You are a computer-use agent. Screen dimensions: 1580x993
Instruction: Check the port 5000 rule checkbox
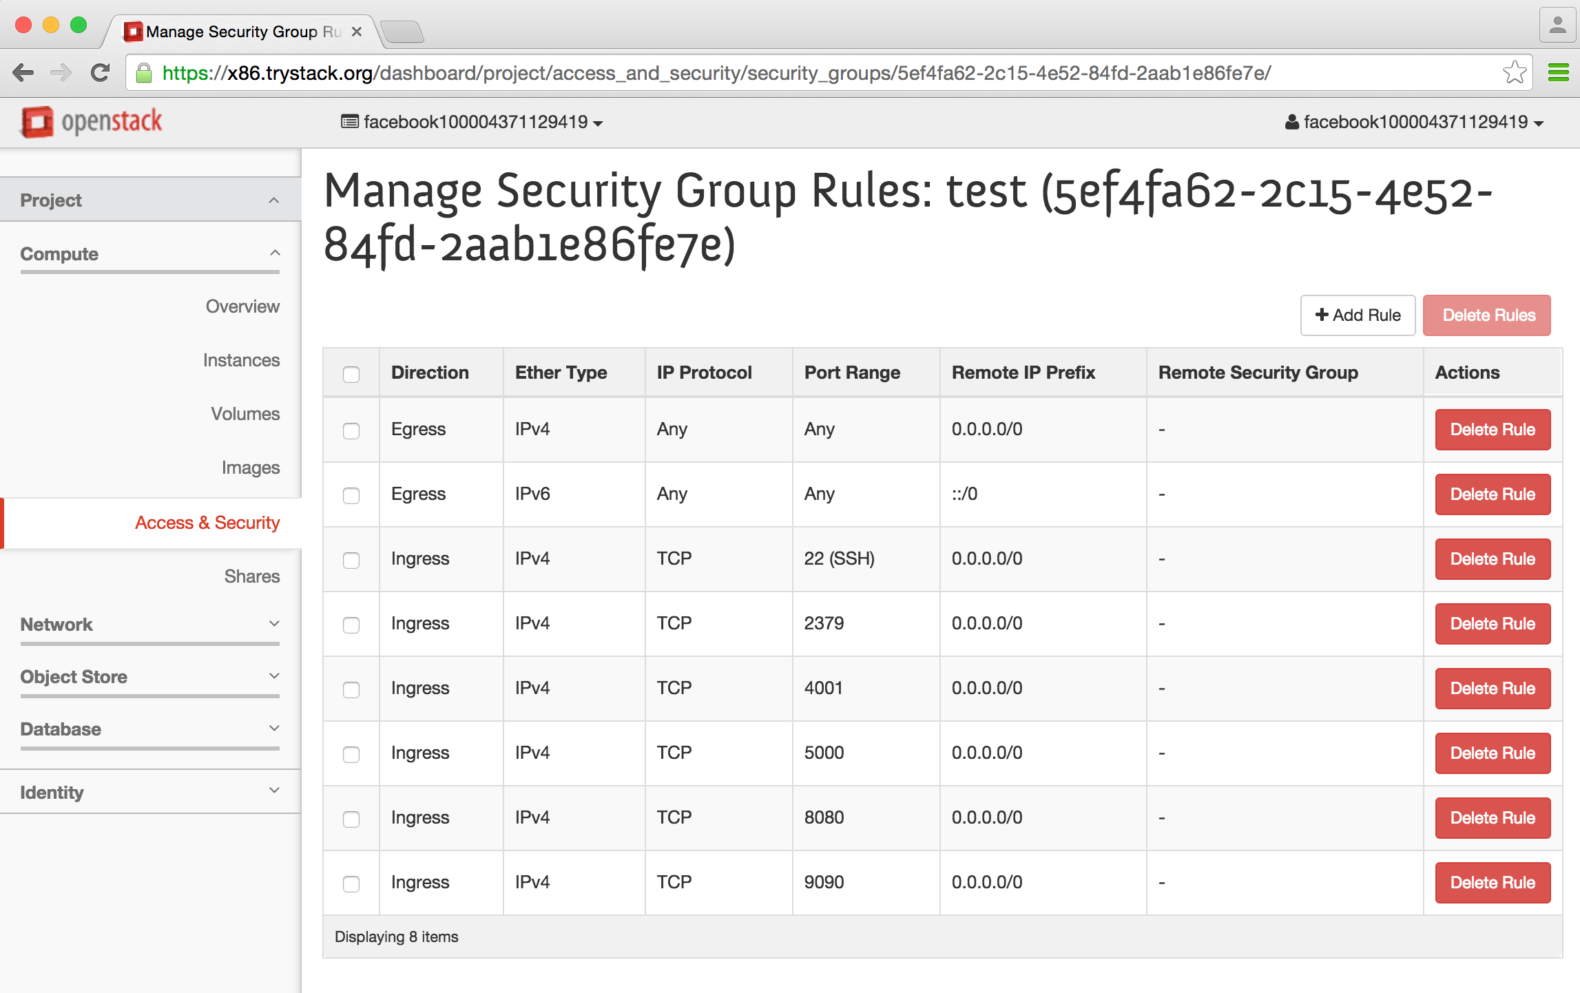[351, 755]
